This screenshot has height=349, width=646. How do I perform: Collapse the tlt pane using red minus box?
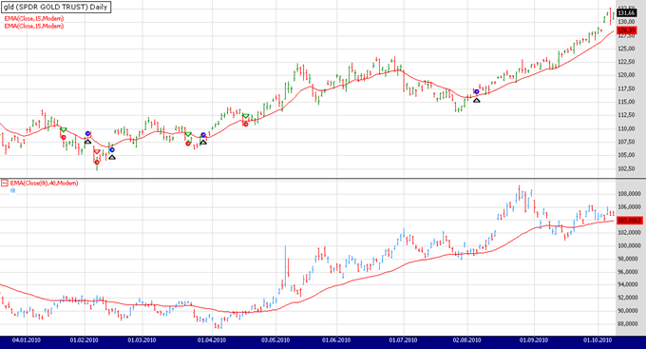[5, 183]
